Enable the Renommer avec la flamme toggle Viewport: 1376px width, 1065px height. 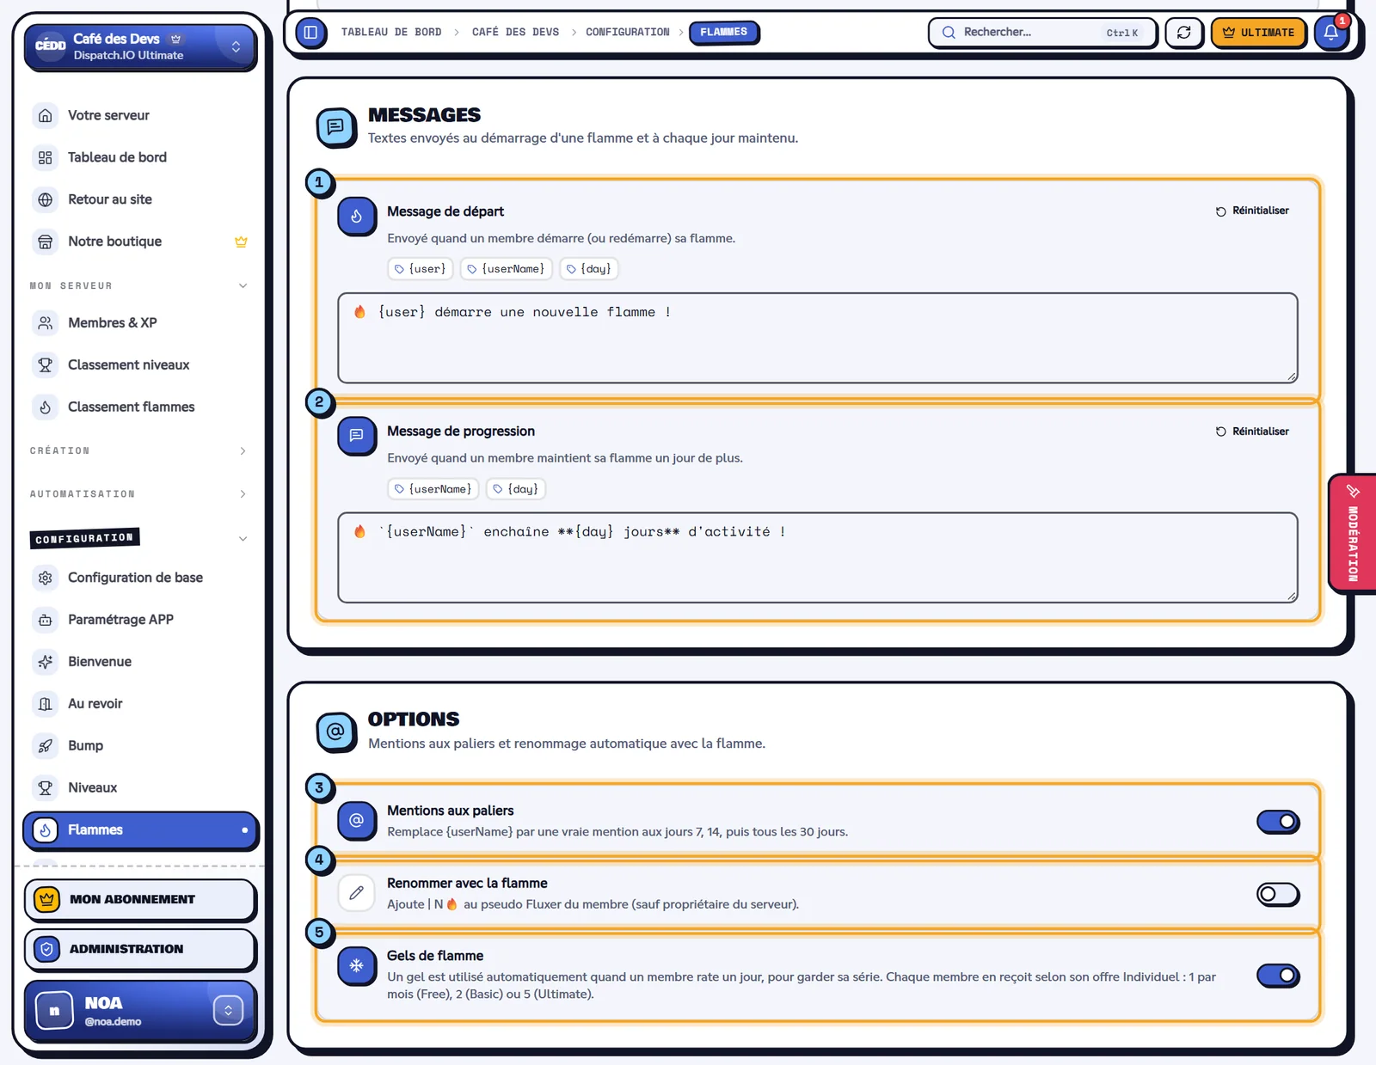click(x=1278, y=894)
